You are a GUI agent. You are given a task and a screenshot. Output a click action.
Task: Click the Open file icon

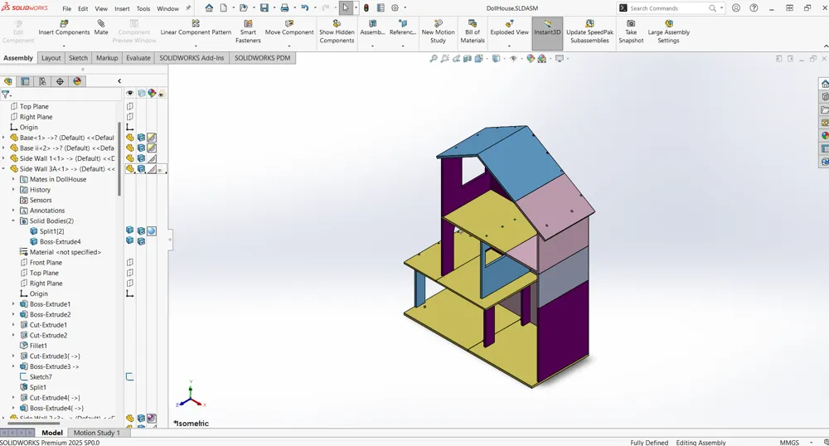243,8
